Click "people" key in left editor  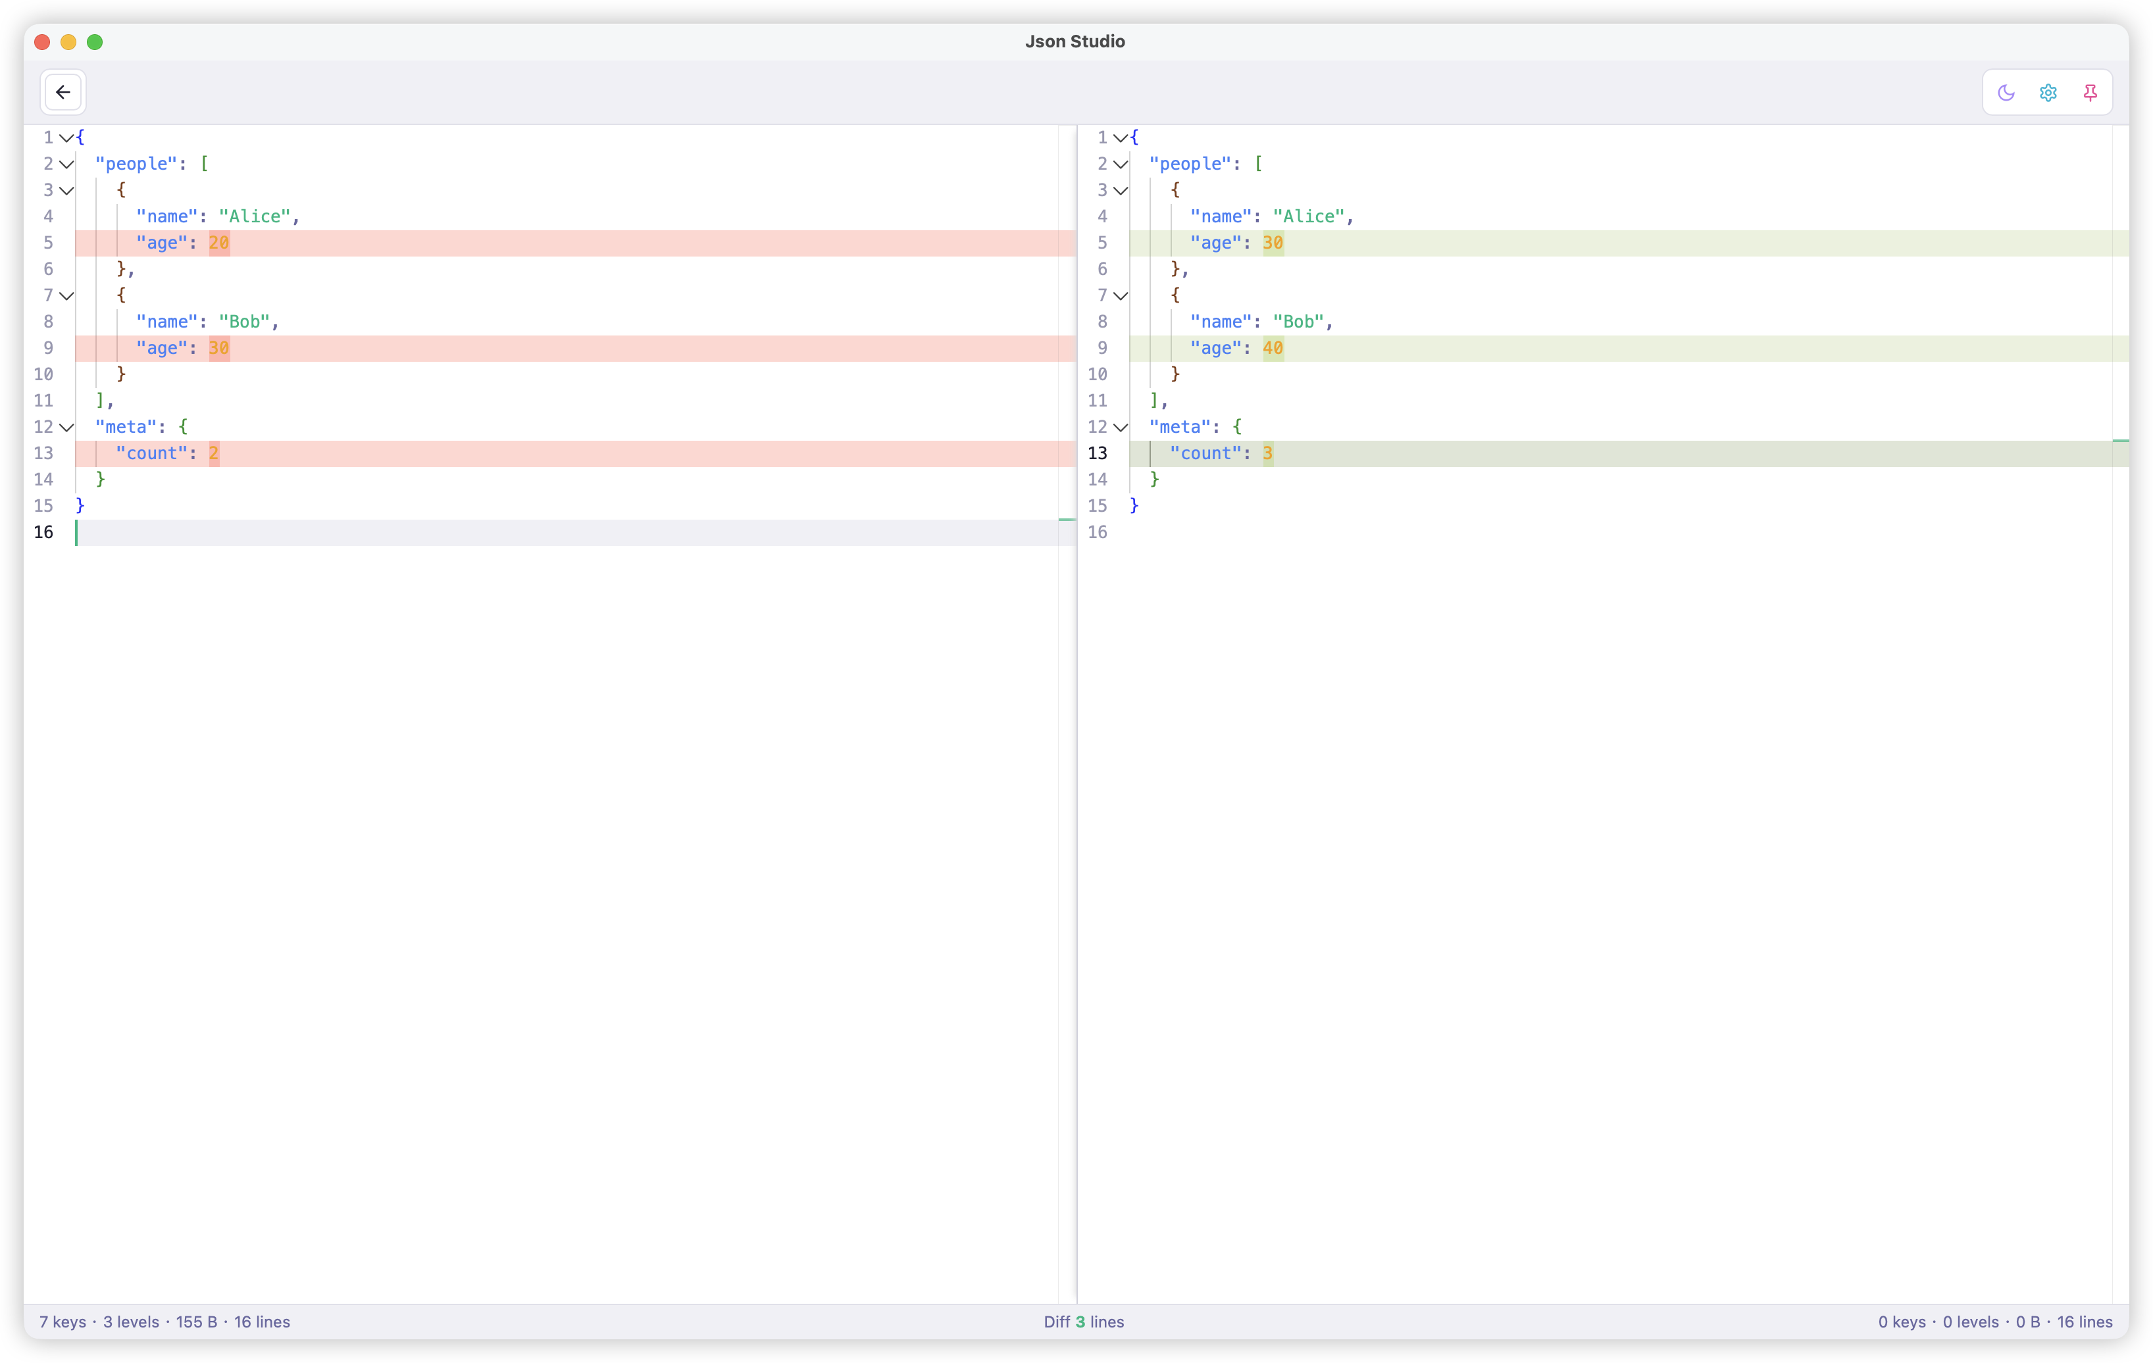click(136, 164)
